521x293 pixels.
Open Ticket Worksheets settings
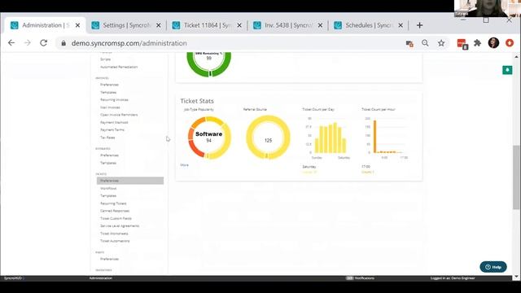click(x=114, y=234)
